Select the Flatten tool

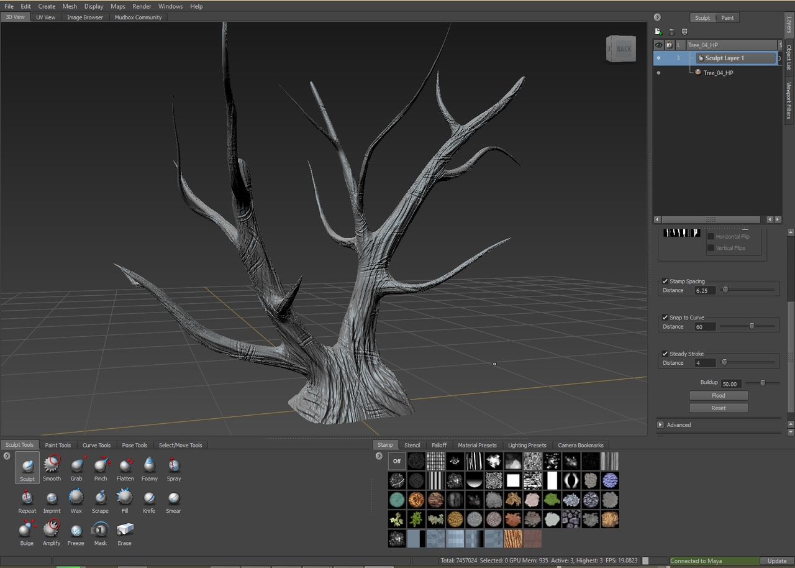[125, 468]
